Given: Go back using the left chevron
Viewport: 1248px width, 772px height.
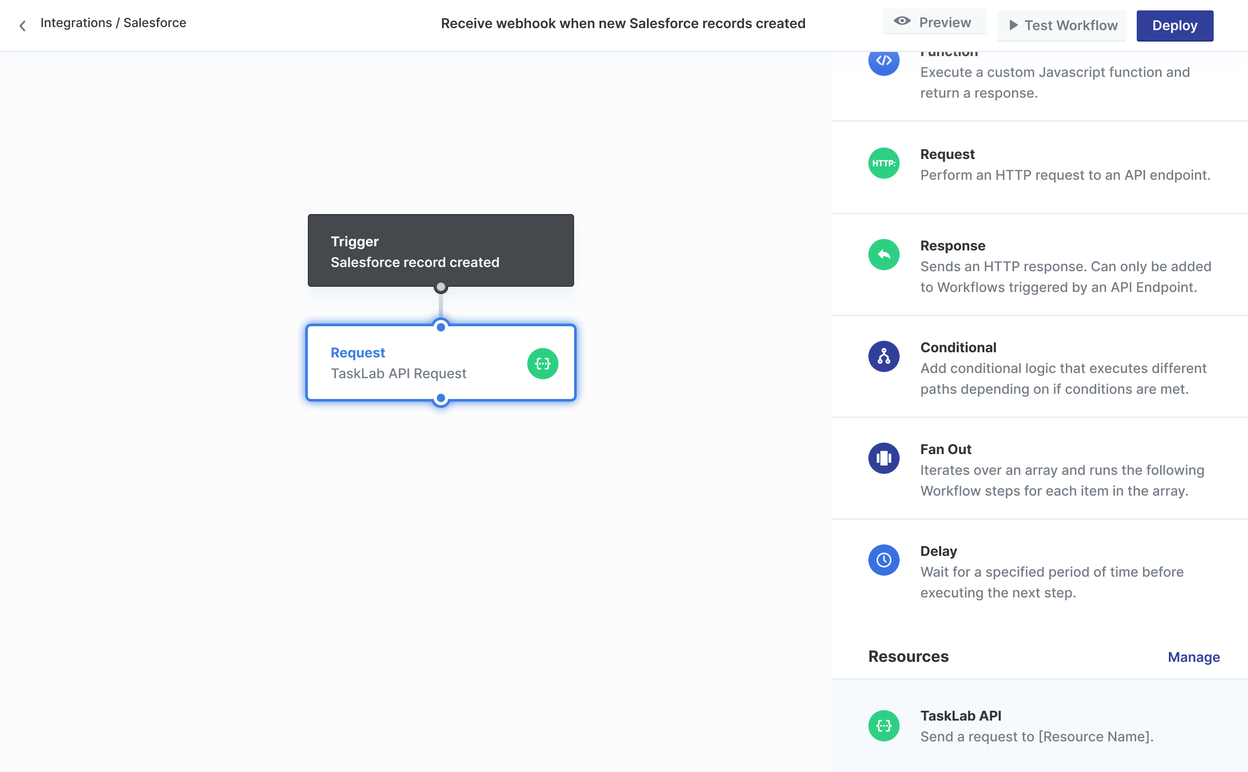Looking at the screenshot, I should click(22, 25).
